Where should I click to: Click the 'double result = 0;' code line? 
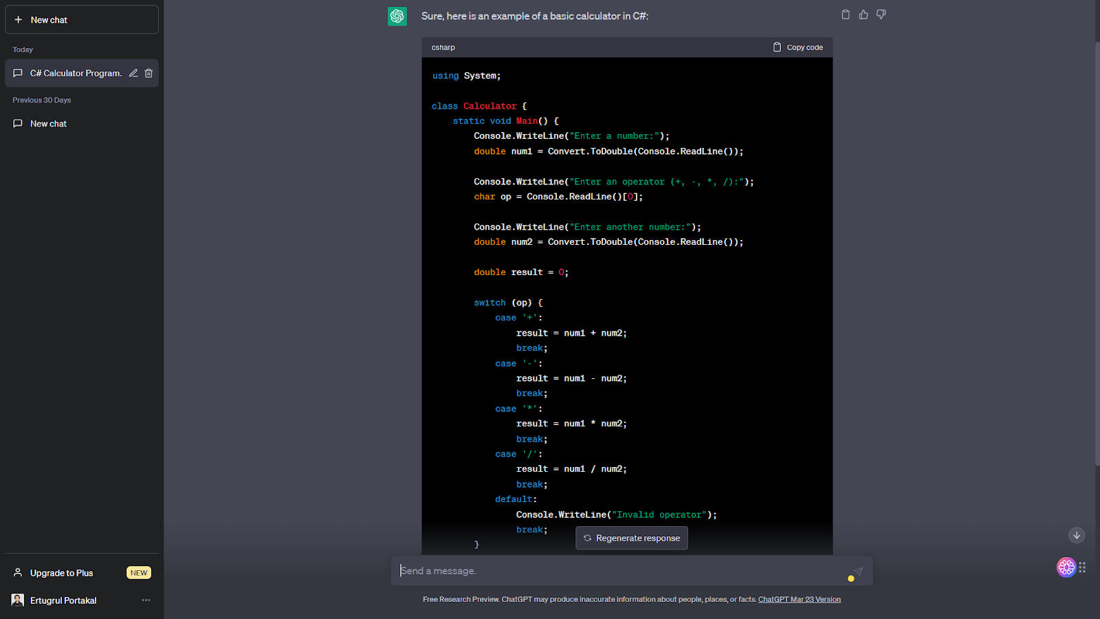[521, 272]
